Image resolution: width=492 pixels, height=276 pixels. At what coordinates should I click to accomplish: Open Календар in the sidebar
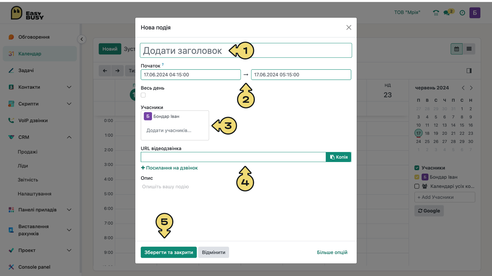coord(40,54)
